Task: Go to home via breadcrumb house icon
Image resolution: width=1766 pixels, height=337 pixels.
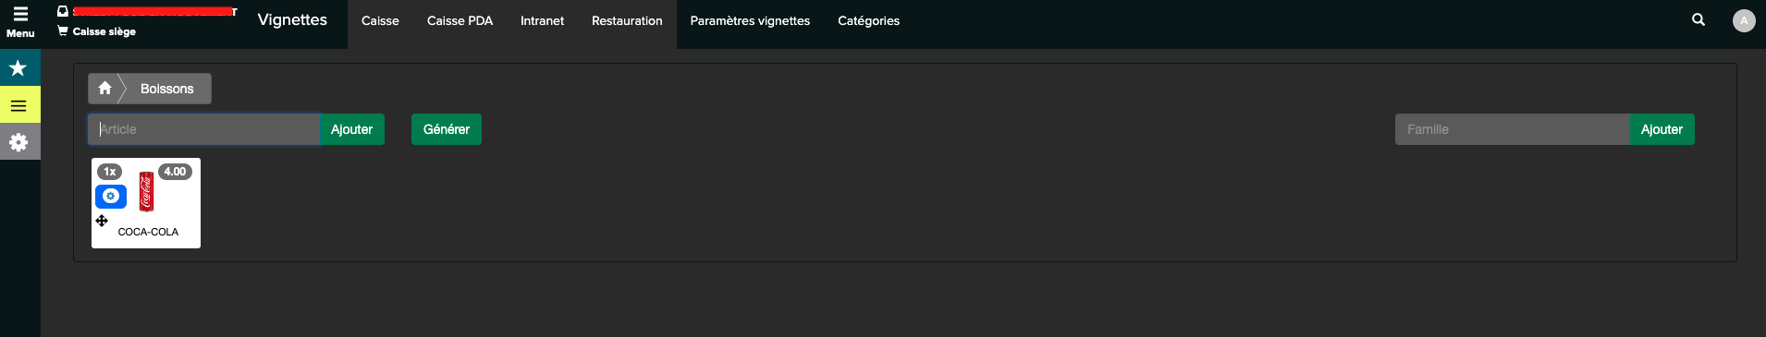Action: 104,89
